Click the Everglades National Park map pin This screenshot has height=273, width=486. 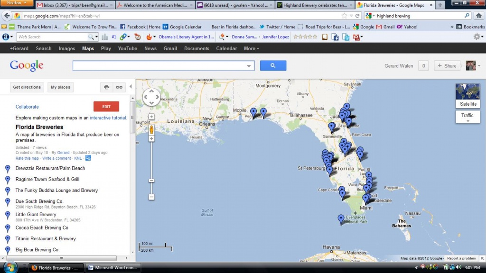coord(341,219)
